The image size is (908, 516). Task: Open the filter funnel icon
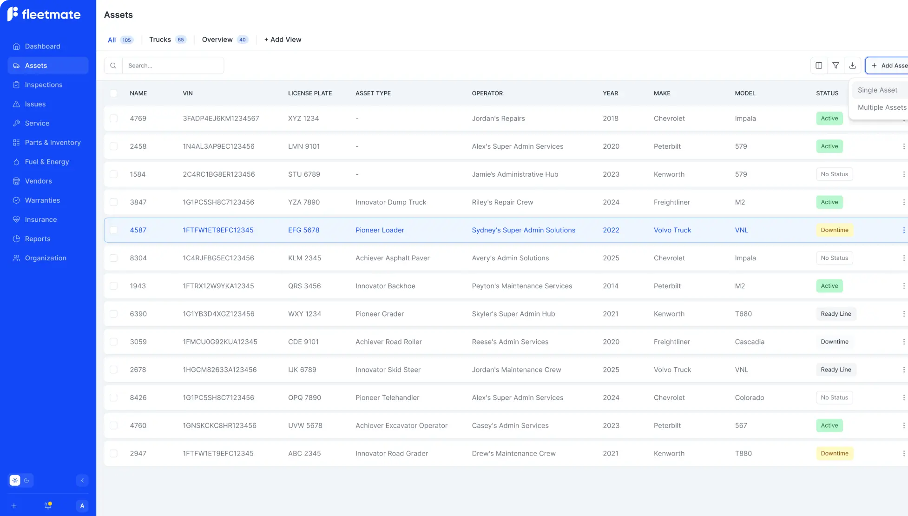(x=836, y=66)
